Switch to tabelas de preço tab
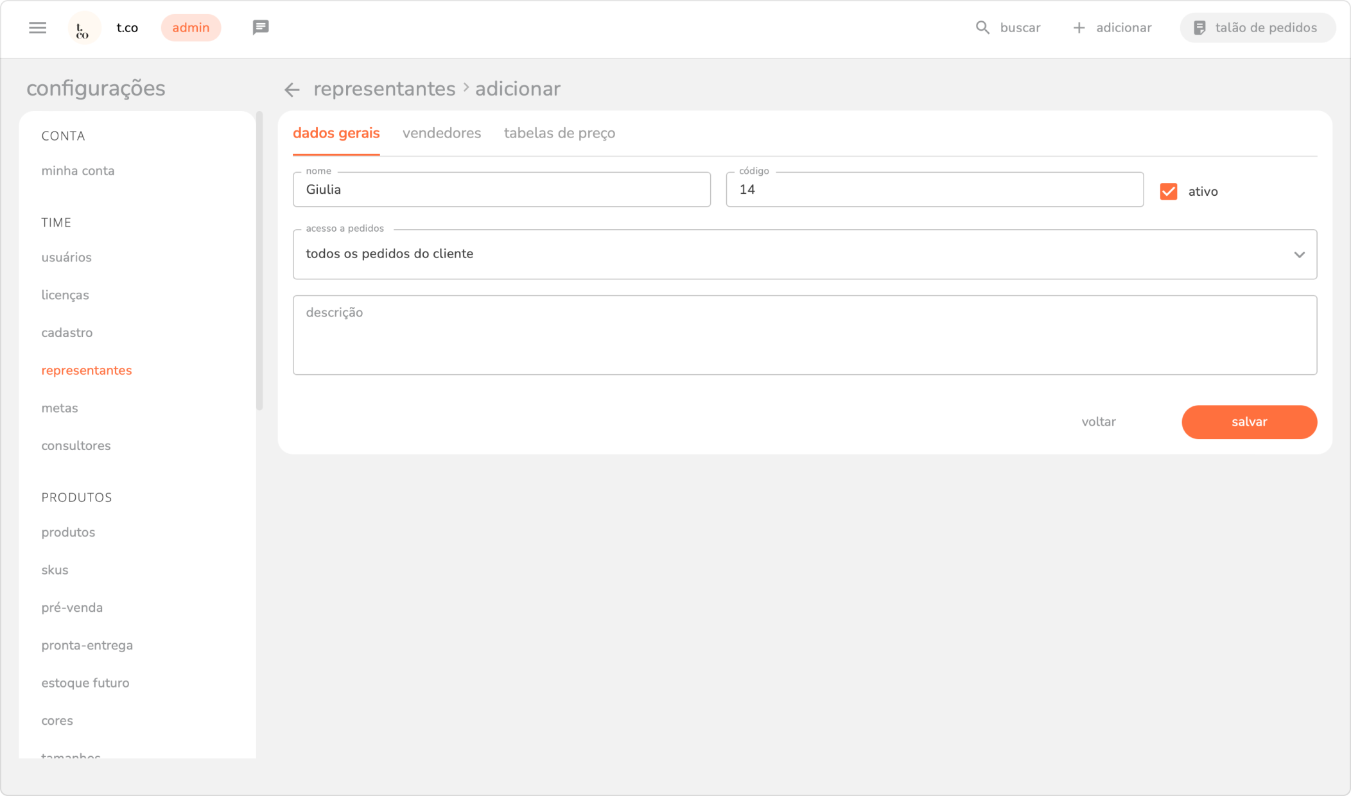 click(x=559, y=133)
